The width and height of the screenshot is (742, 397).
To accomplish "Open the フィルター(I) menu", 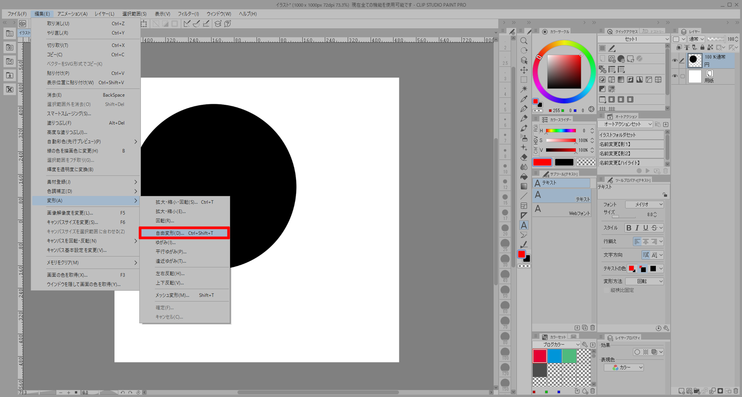I will 188,14.
